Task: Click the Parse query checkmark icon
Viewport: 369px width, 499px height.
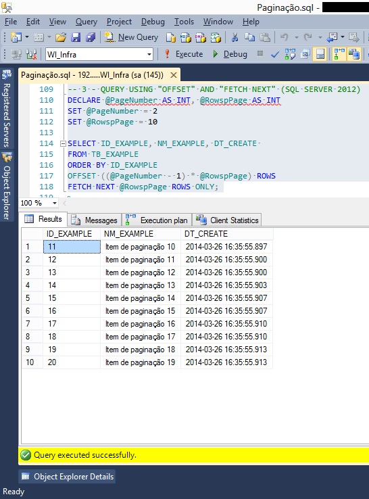Action: pos(275,54)
